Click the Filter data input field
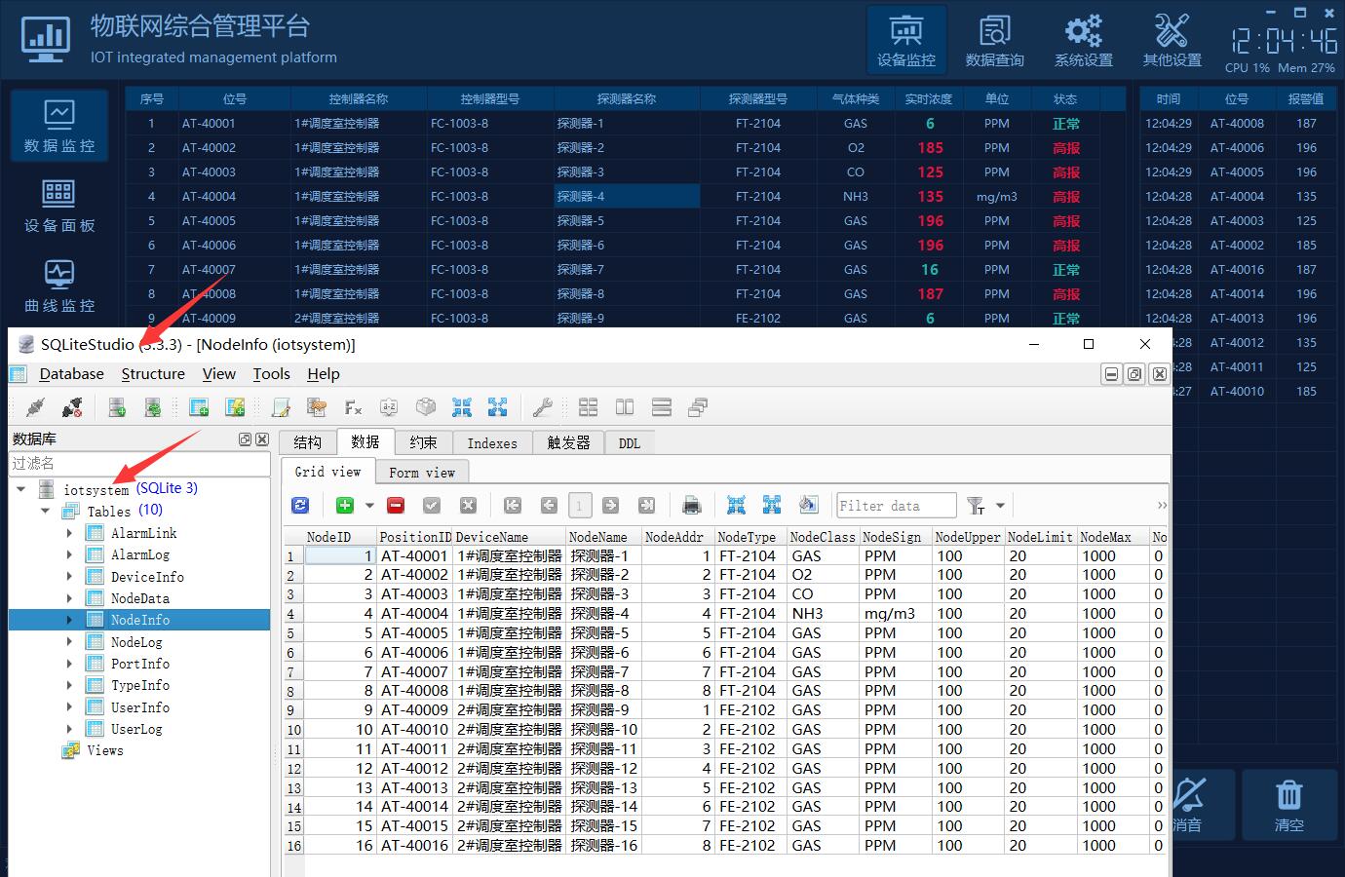Viewport: 1345px width, 877px height. click(896, 506)
